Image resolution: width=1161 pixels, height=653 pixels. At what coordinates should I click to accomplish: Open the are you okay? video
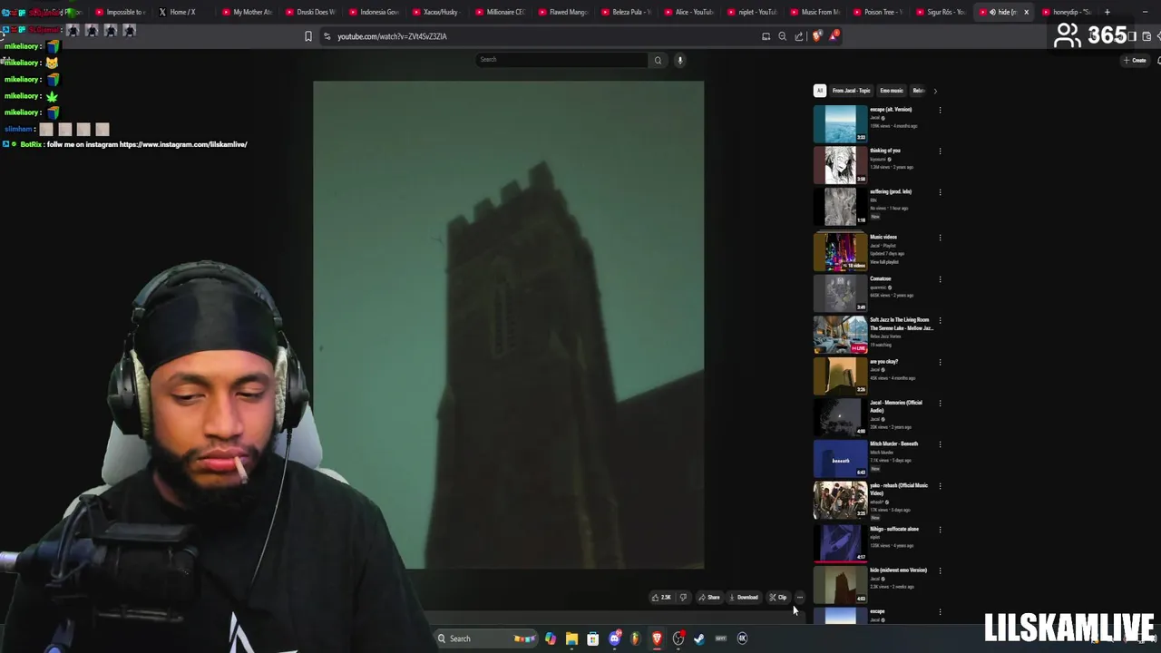[840, 376]
